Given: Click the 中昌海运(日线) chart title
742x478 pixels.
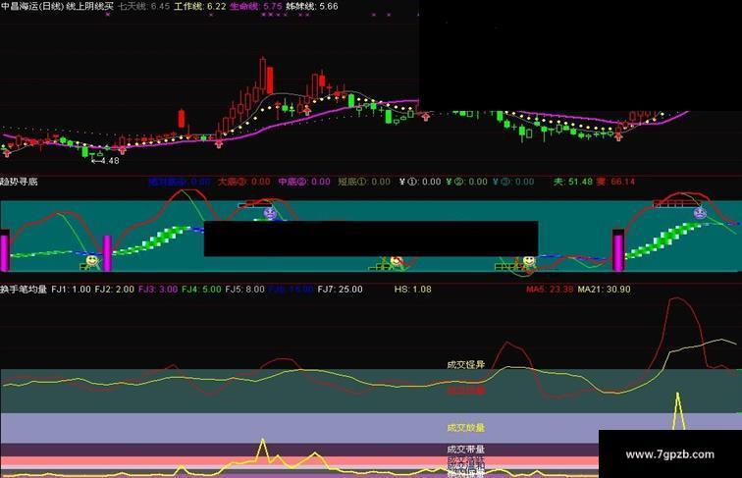Looking at the screenshot, I should (31, 6).
